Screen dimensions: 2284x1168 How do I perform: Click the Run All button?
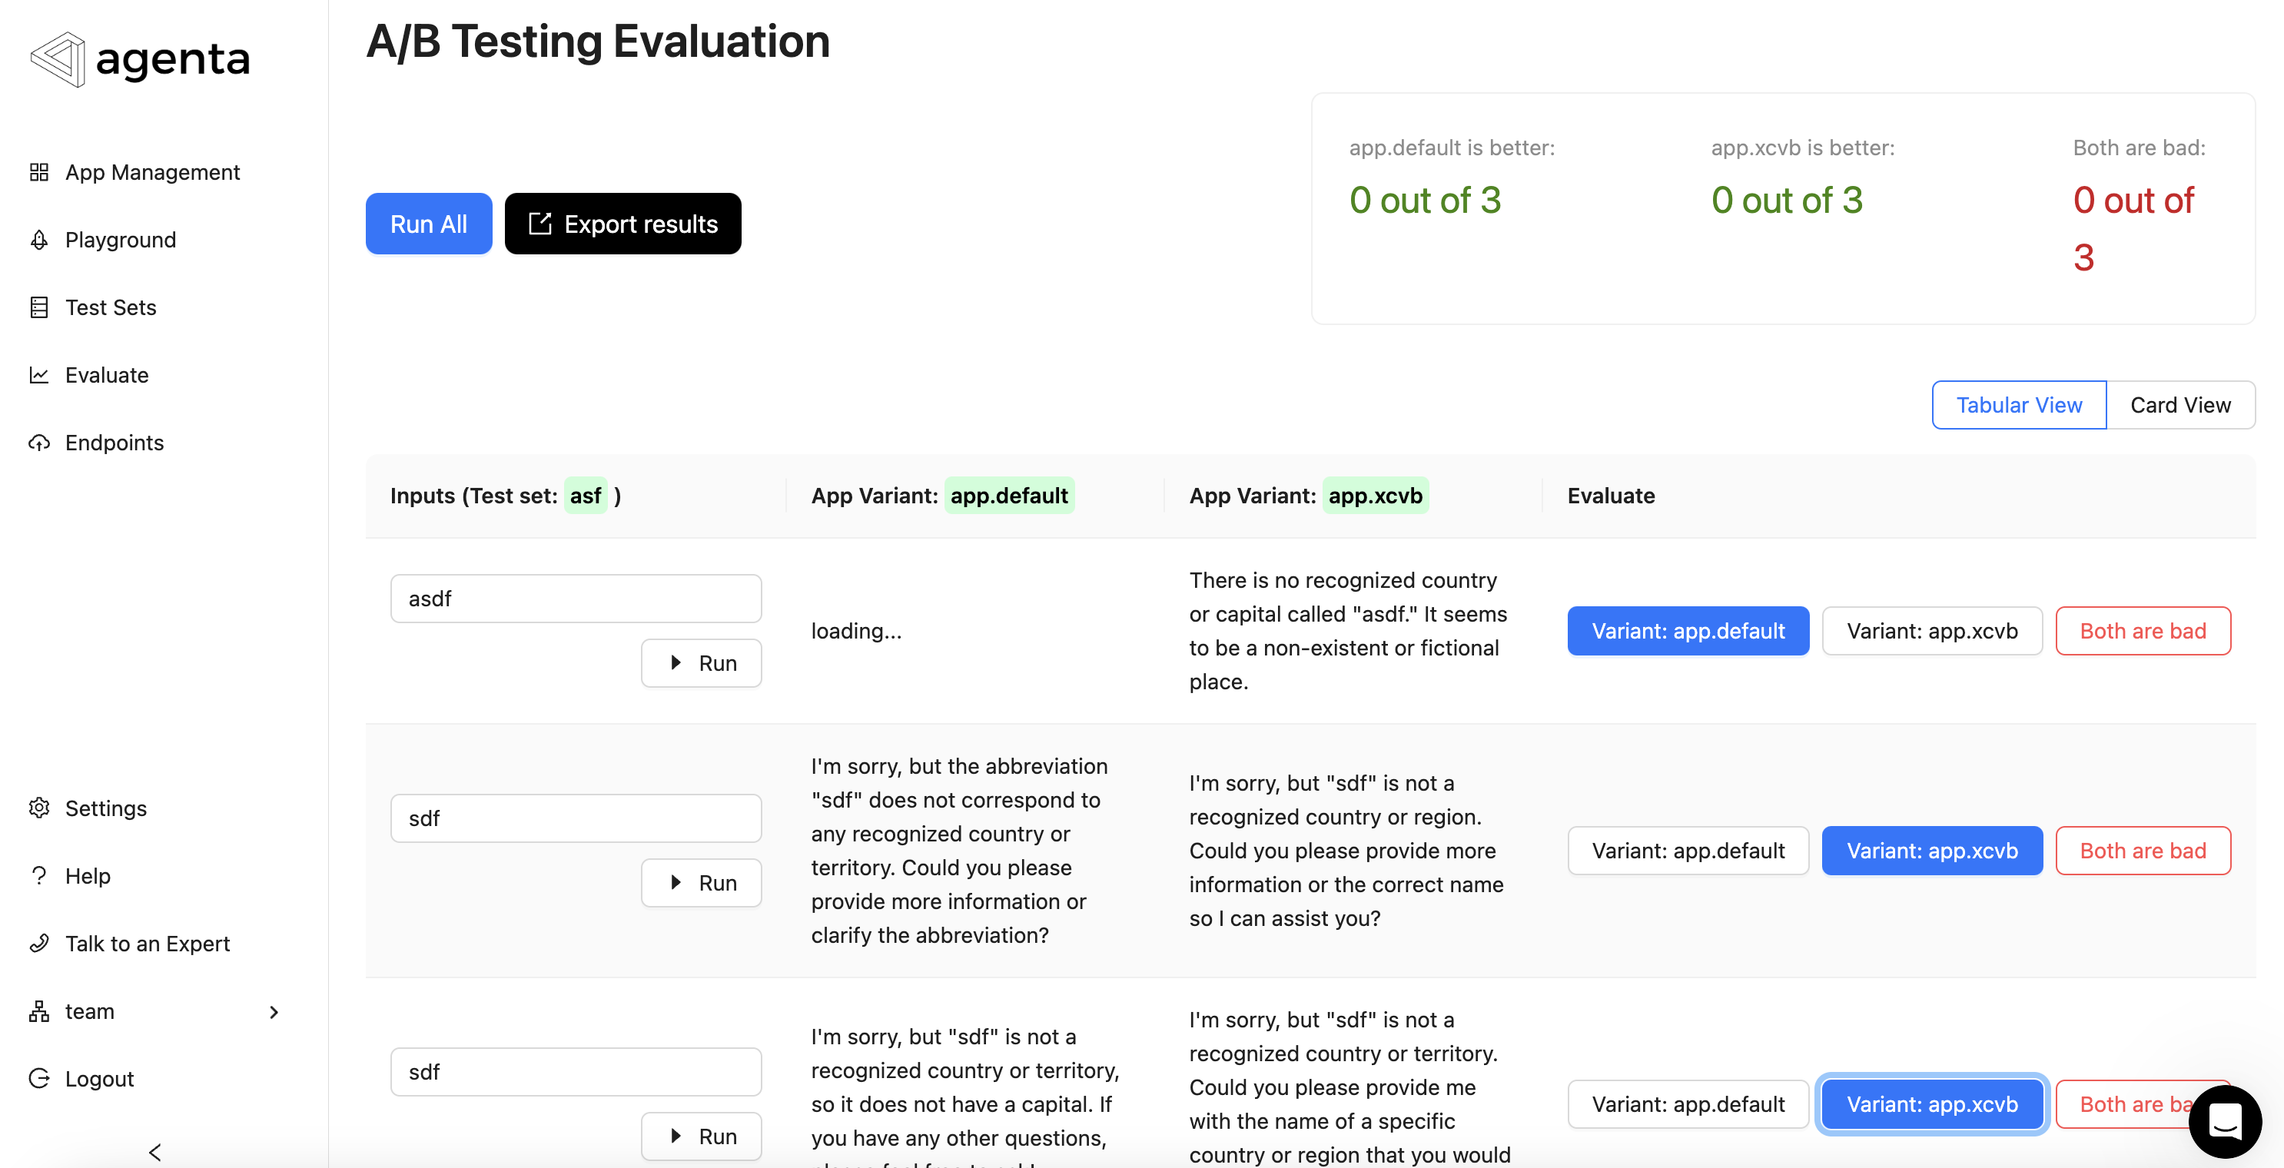[428, 224]
